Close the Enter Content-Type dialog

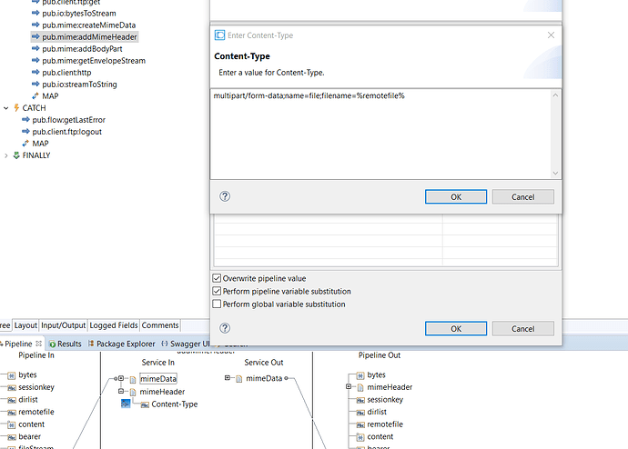[x=552, y=35]
